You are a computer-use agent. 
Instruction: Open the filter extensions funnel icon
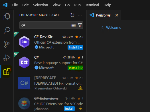pos(80,25)
